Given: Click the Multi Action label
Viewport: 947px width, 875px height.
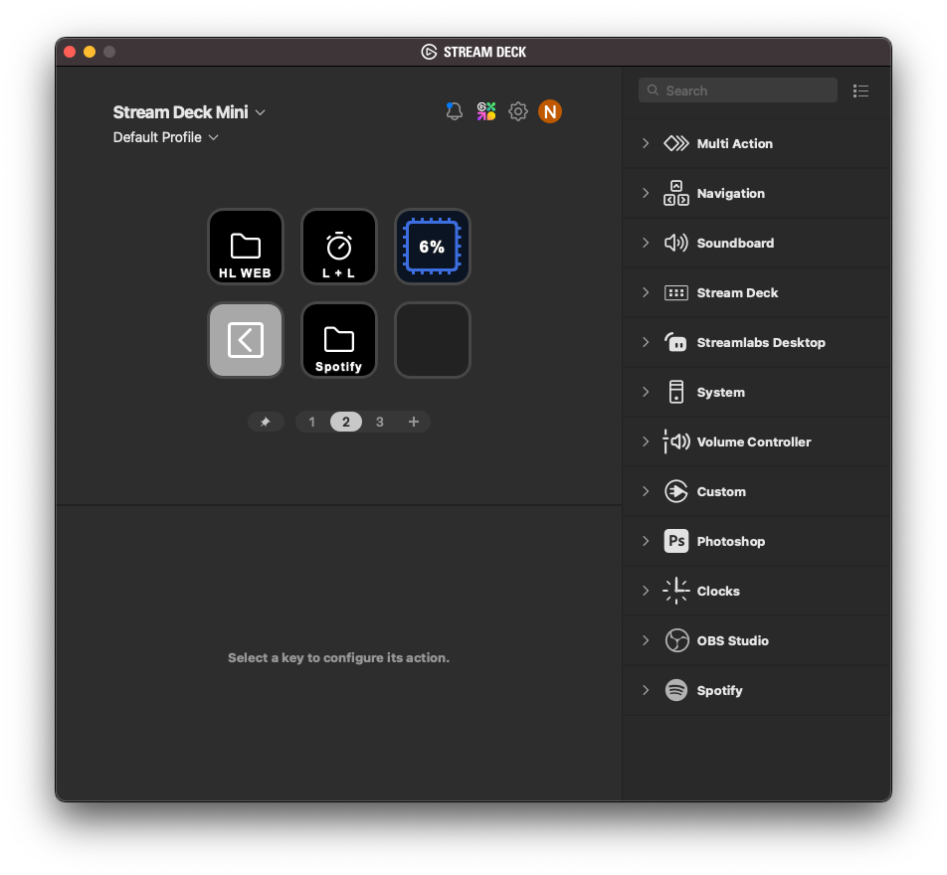Looking at the screenshot, I should (735, 144).
